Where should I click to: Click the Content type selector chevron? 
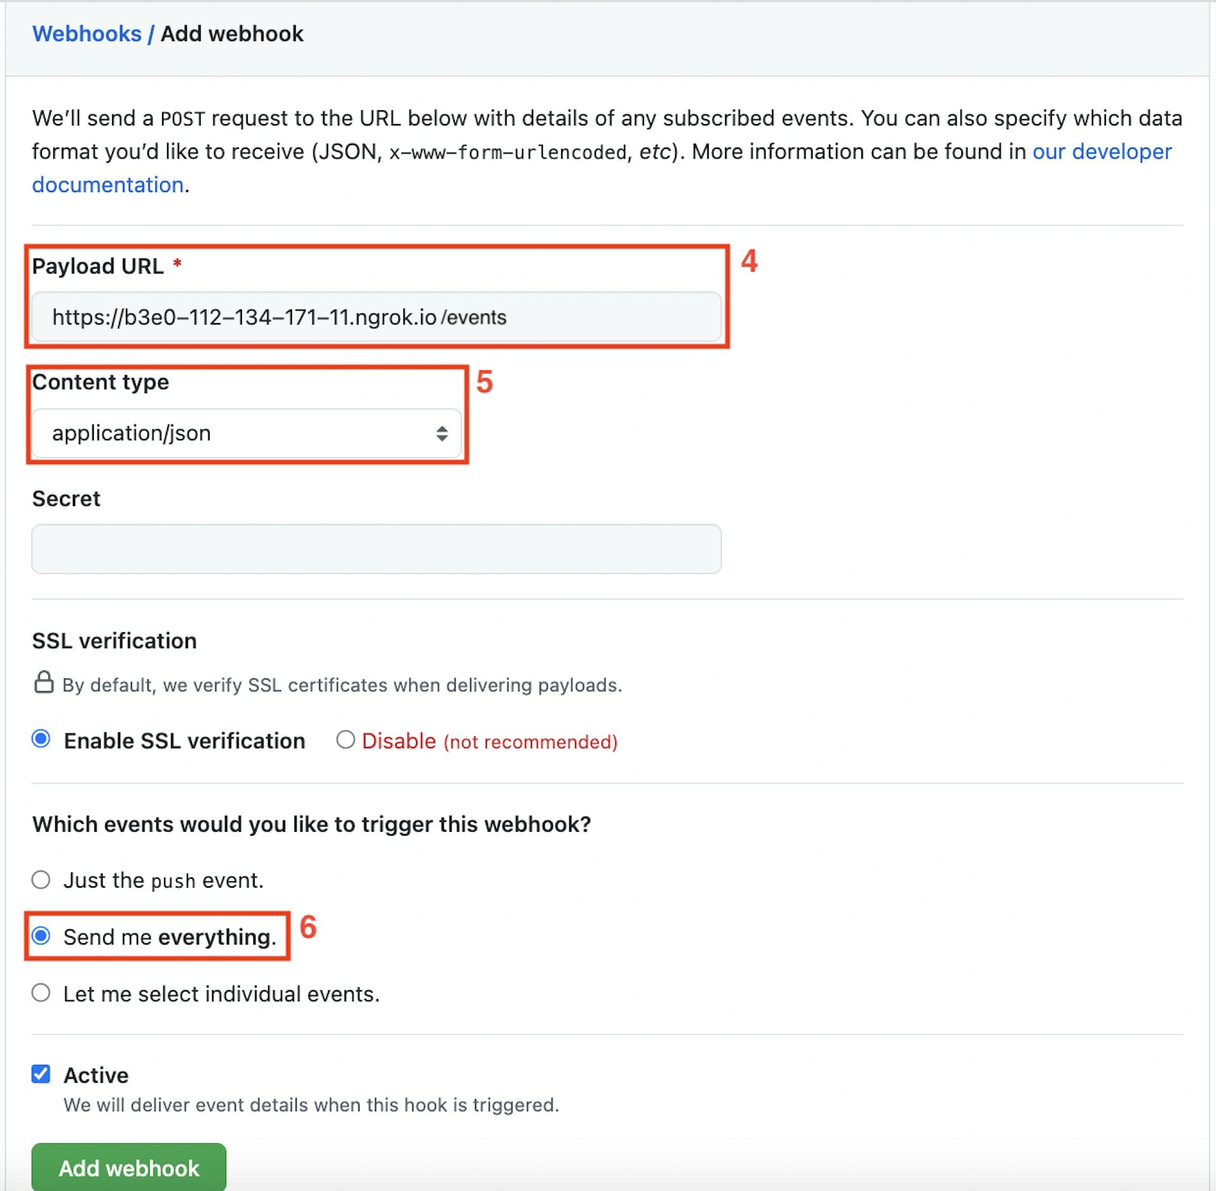[443, 433]
